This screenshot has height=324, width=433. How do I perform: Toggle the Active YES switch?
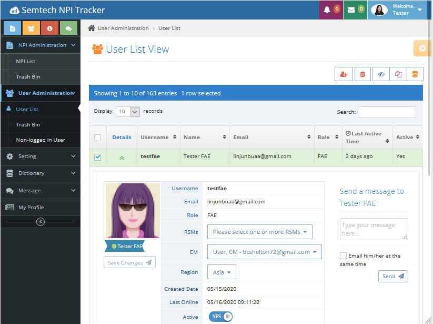[220, 317]
